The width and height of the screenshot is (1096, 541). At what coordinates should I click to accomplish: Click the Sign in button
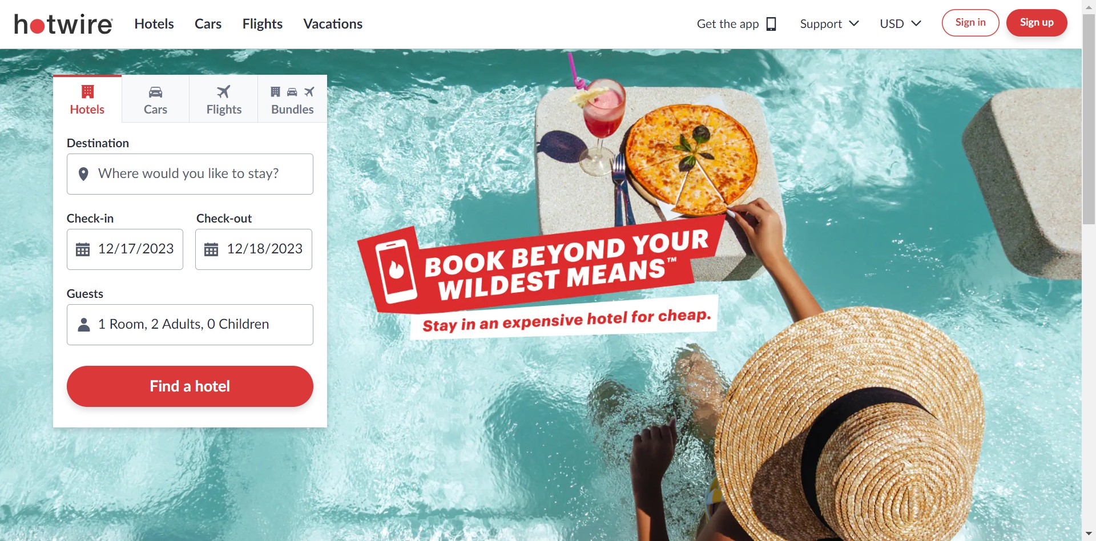pos(970,23)
